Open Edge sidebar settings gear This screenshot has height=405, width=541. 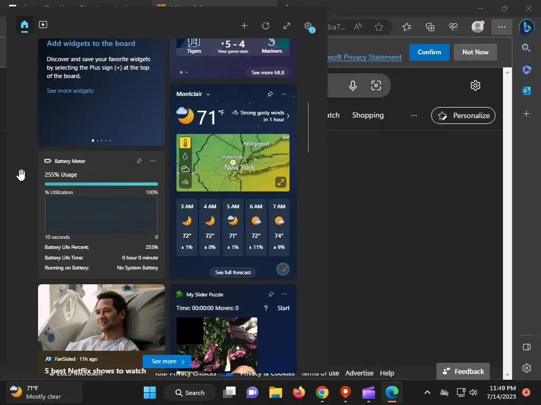point(527,368)
